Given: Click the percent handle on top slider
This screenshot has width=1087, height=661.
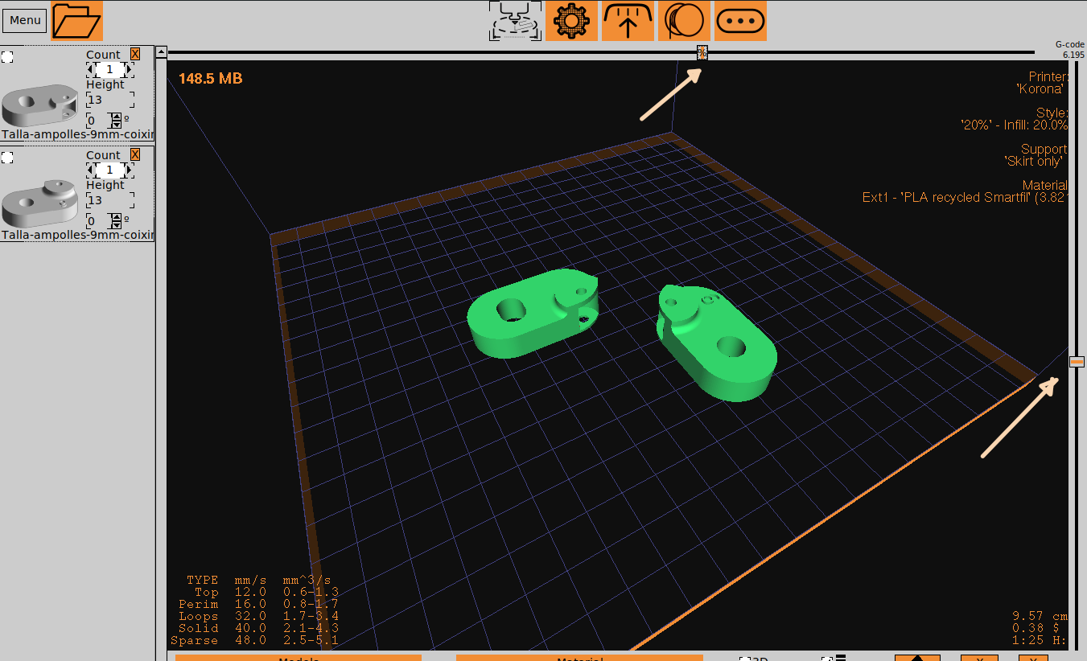Looking at the screenshot, I should click(702, 53).
